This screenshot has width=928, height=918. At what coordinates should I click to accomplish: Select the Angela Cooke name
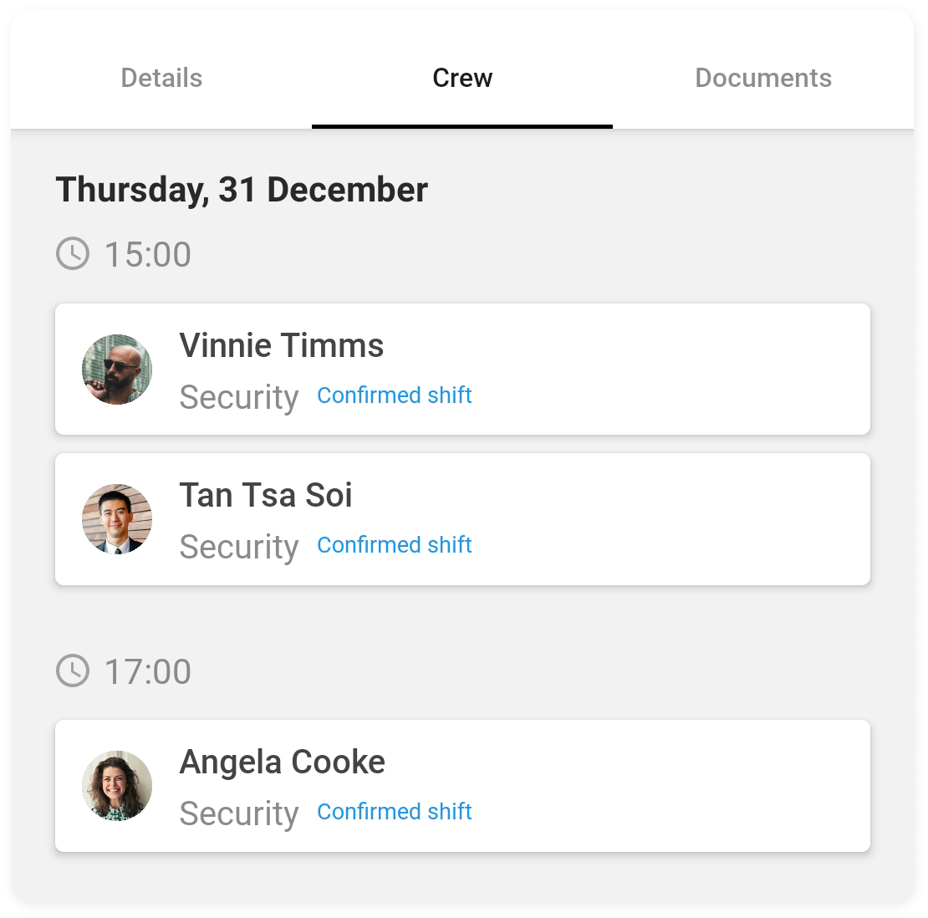point(283,762)
